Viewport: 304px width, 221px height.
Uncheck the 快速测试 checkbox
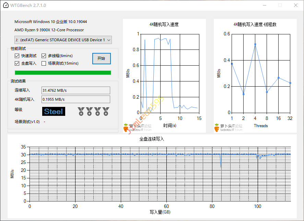point(17,56)
